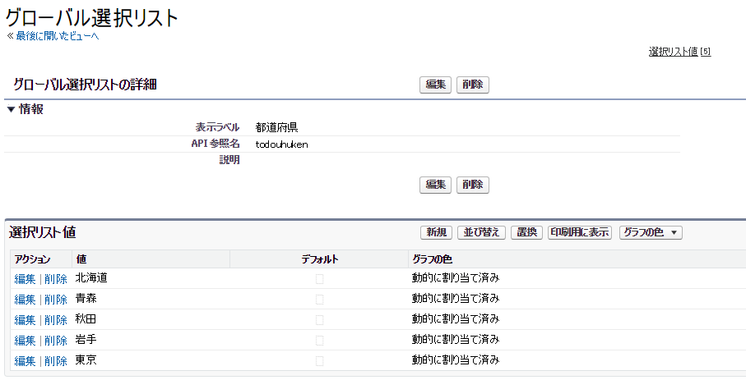Check the default box for 秋田

(320, 320)
